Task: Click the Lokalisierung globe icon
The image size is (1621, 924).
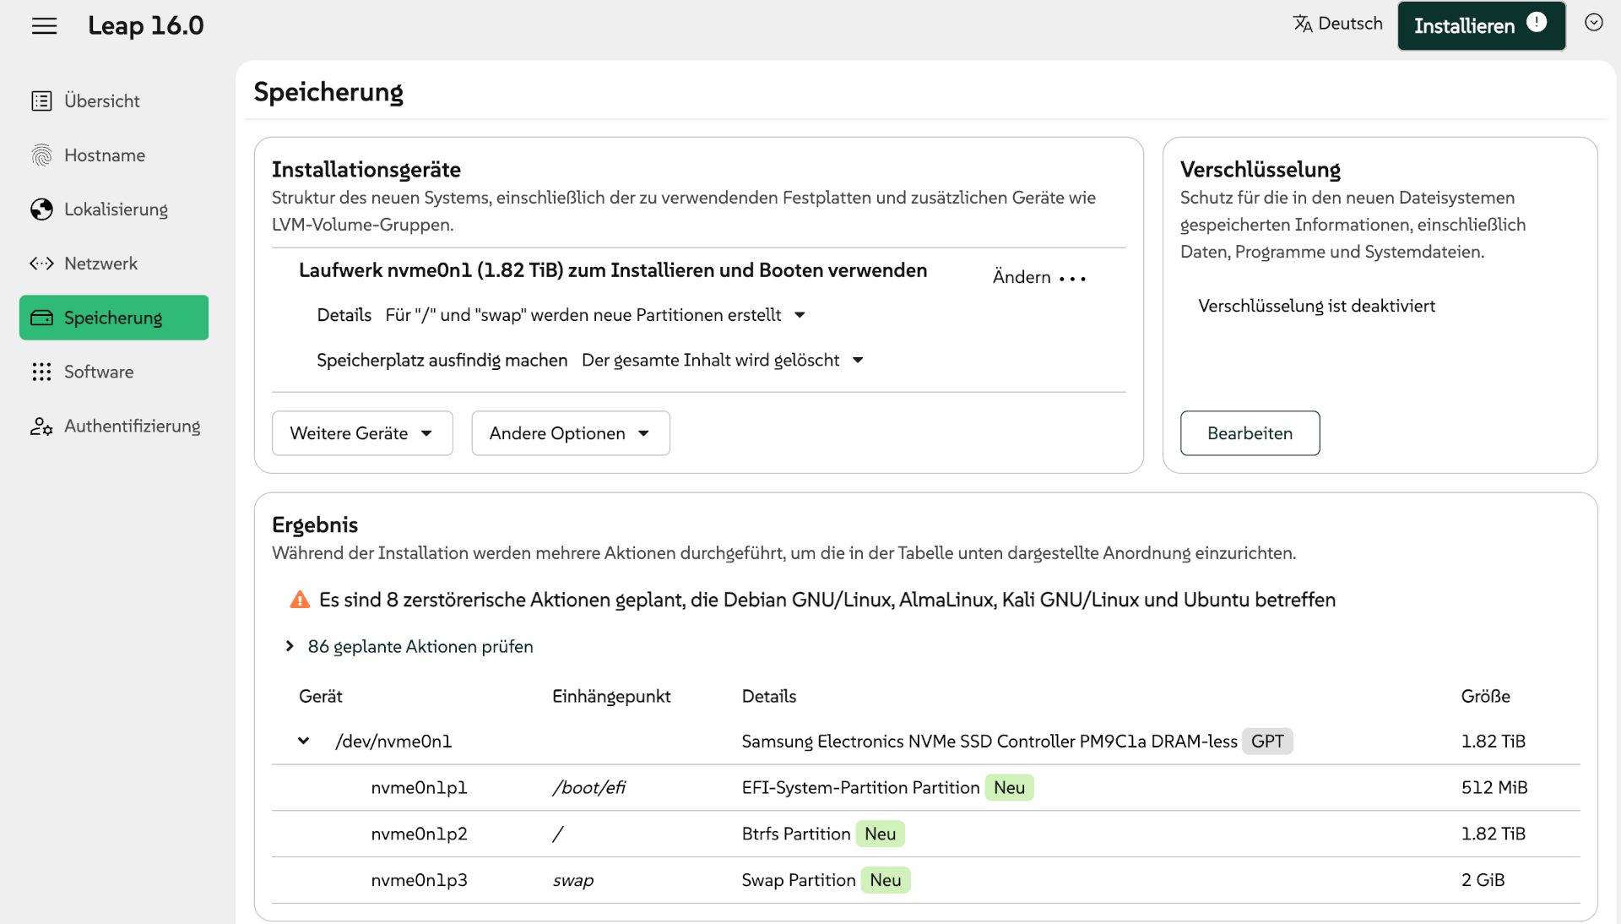Action: pos(41,209)
